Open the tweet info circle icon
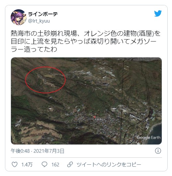Screen dimensions: 172x176 pyautogui.click(x=158, y=151)
